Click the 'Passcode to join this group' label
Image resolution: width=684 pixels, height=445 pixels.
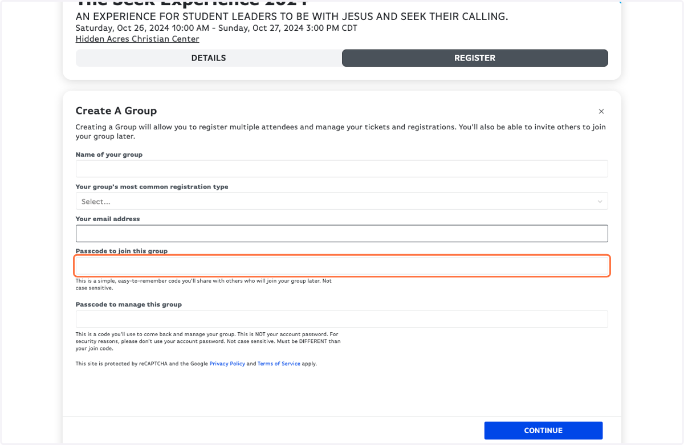click(121, 251)
